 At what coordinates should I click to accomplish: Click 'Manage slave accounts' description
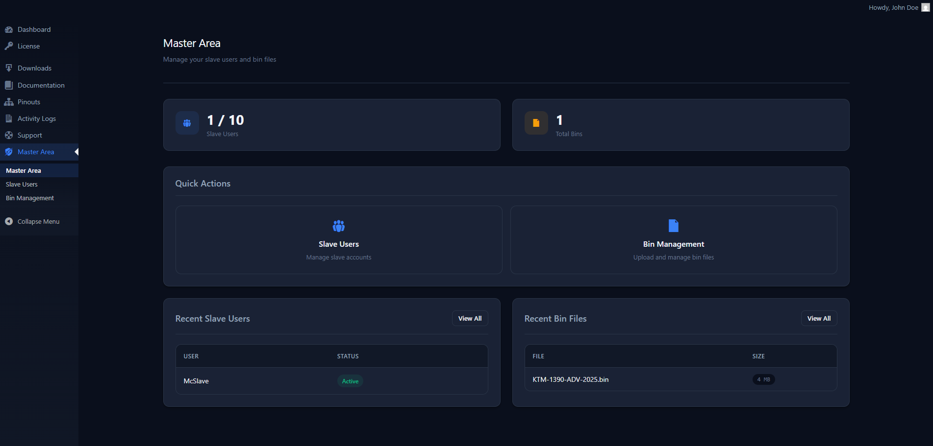point(339,257)
